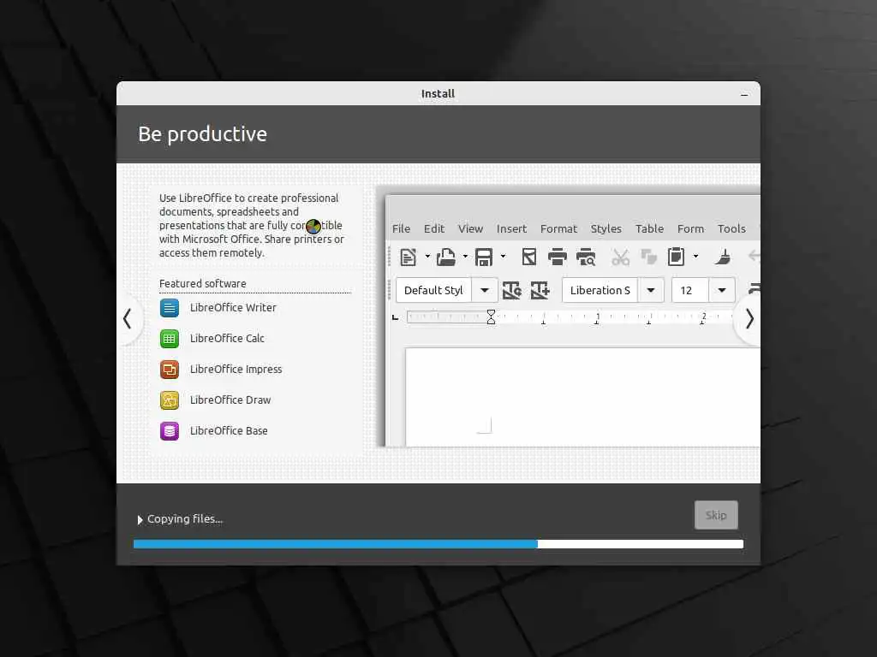The height and width of the screenshot is (657, 877).
Task: Click the font size field showing 12
Action: [x=691, y=291]
